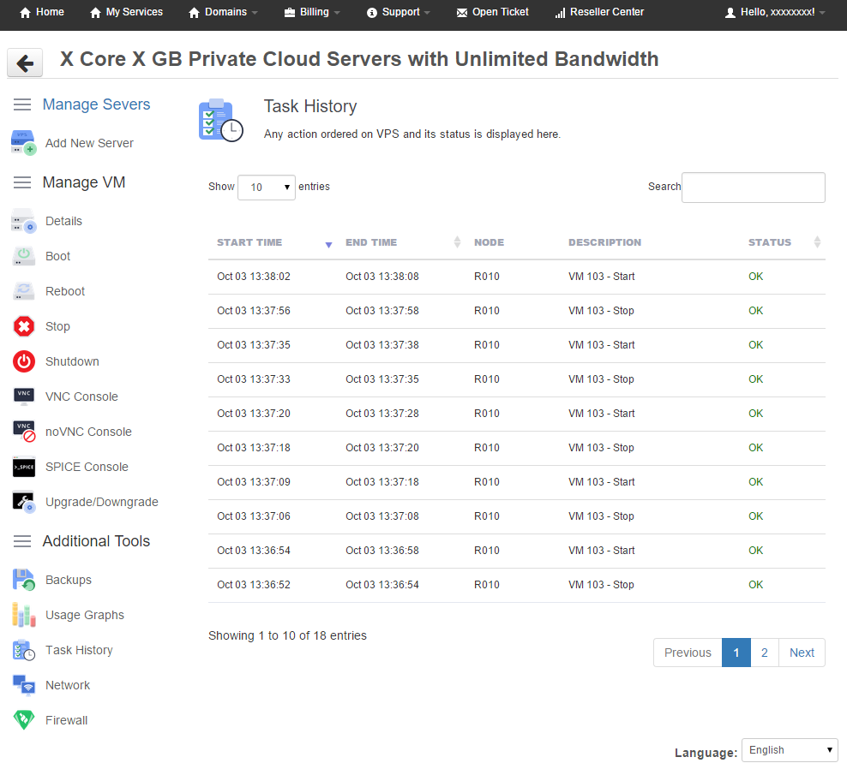
Task: Open the noVNC Console icon
Action: coord(24,432)
